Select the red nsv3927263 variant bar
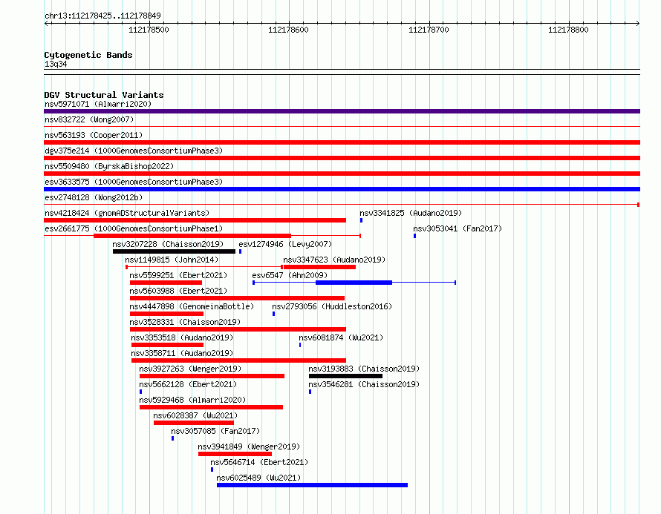The height and width of the screenshot is (514, 661). click(x=212, y=376)
